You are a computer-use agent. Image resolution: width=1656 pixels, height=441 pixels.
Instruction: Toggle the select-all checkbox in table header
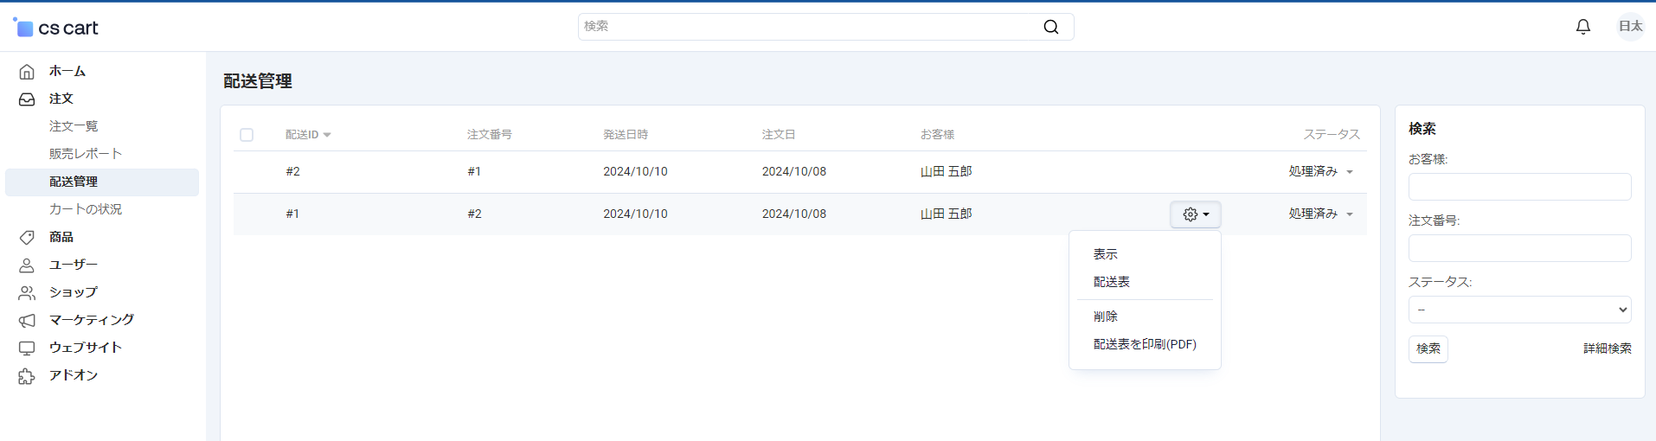[247, 135]
